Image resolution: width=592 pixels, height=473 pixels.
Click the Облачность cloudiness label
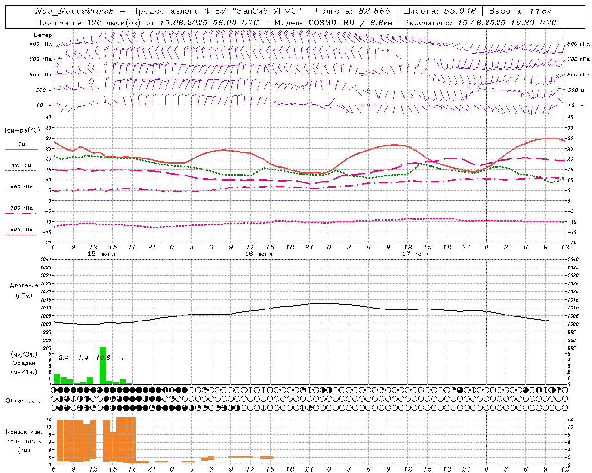click(x=24, y=400)
